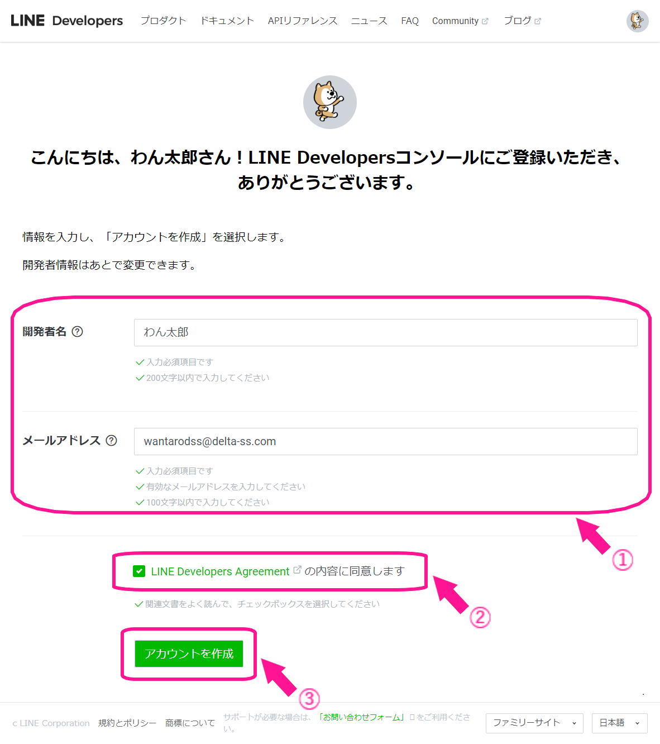
Task: Click external link icon next to Community
Action: [x=485, y=21]
